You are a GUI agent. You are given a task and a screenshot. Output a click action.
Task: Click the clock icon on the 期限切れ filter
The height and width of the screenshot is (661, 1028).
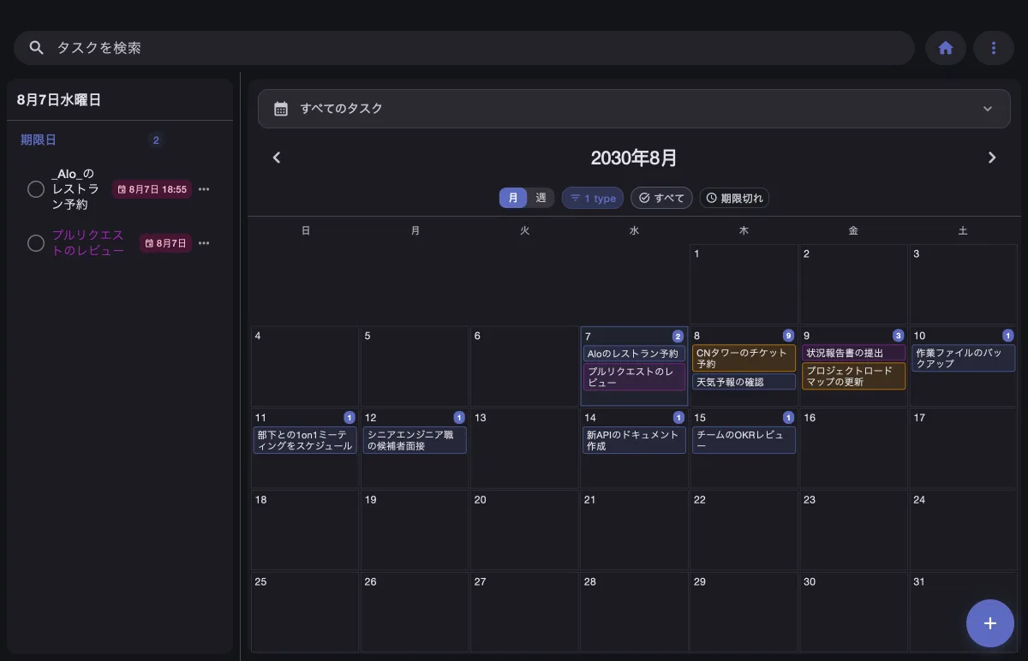[711, 198]
